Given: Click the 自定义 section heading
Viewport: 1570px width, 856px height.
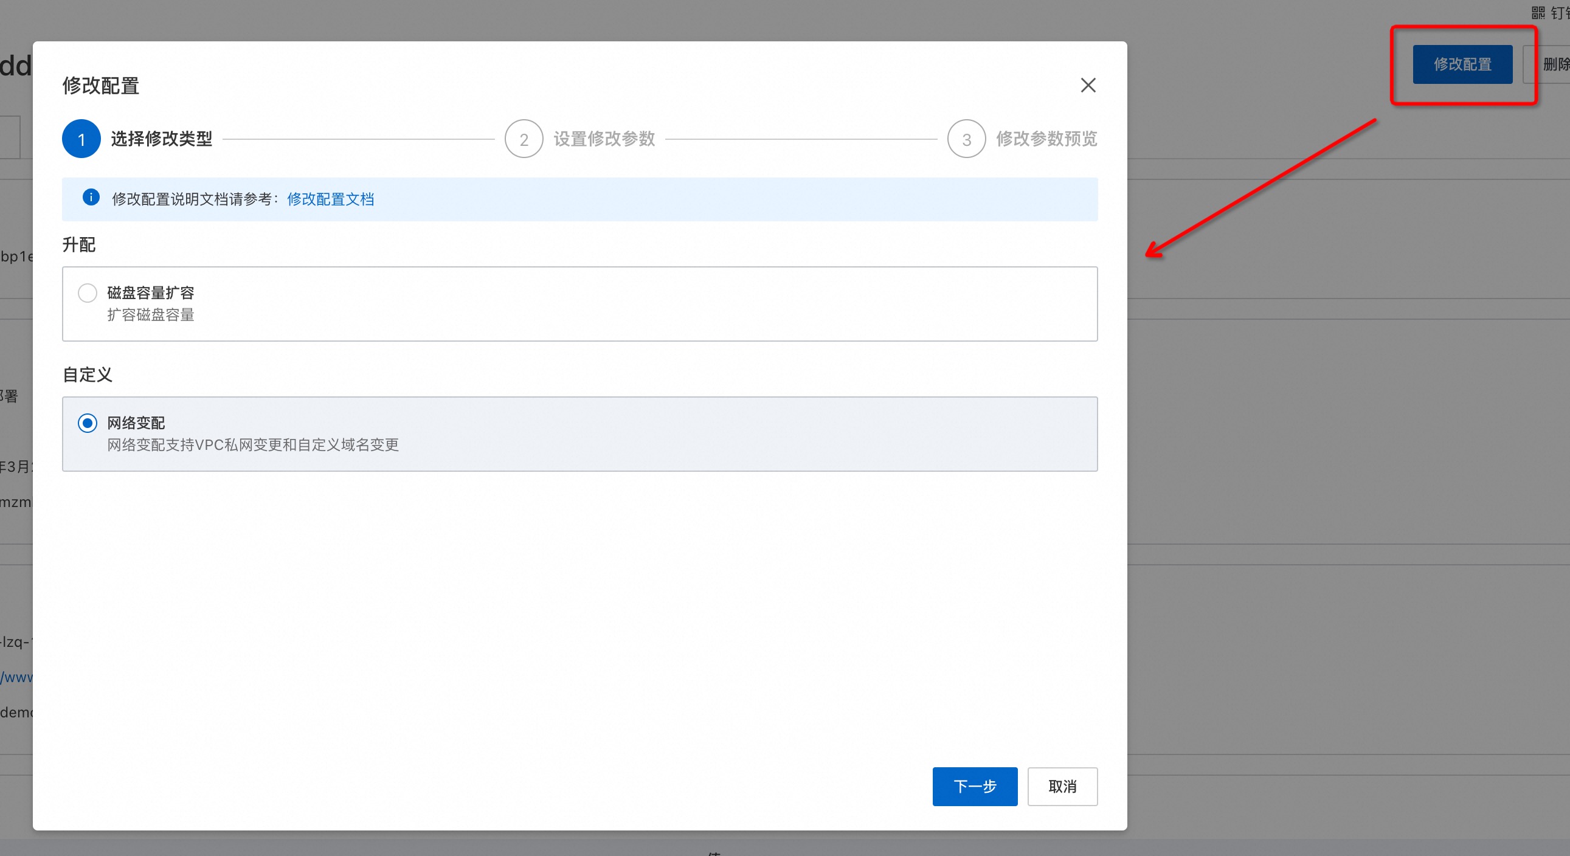Looking at the screenshot, I should pyautogui.click(x=87, y=374).
